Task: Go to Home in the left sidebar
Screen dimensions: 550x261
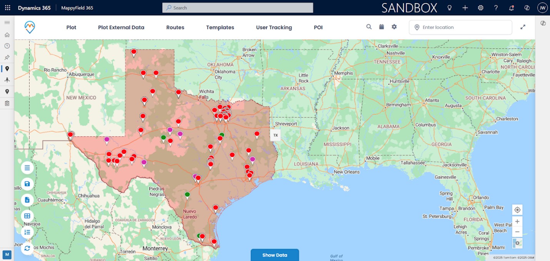Action: (x=7, y=35)
